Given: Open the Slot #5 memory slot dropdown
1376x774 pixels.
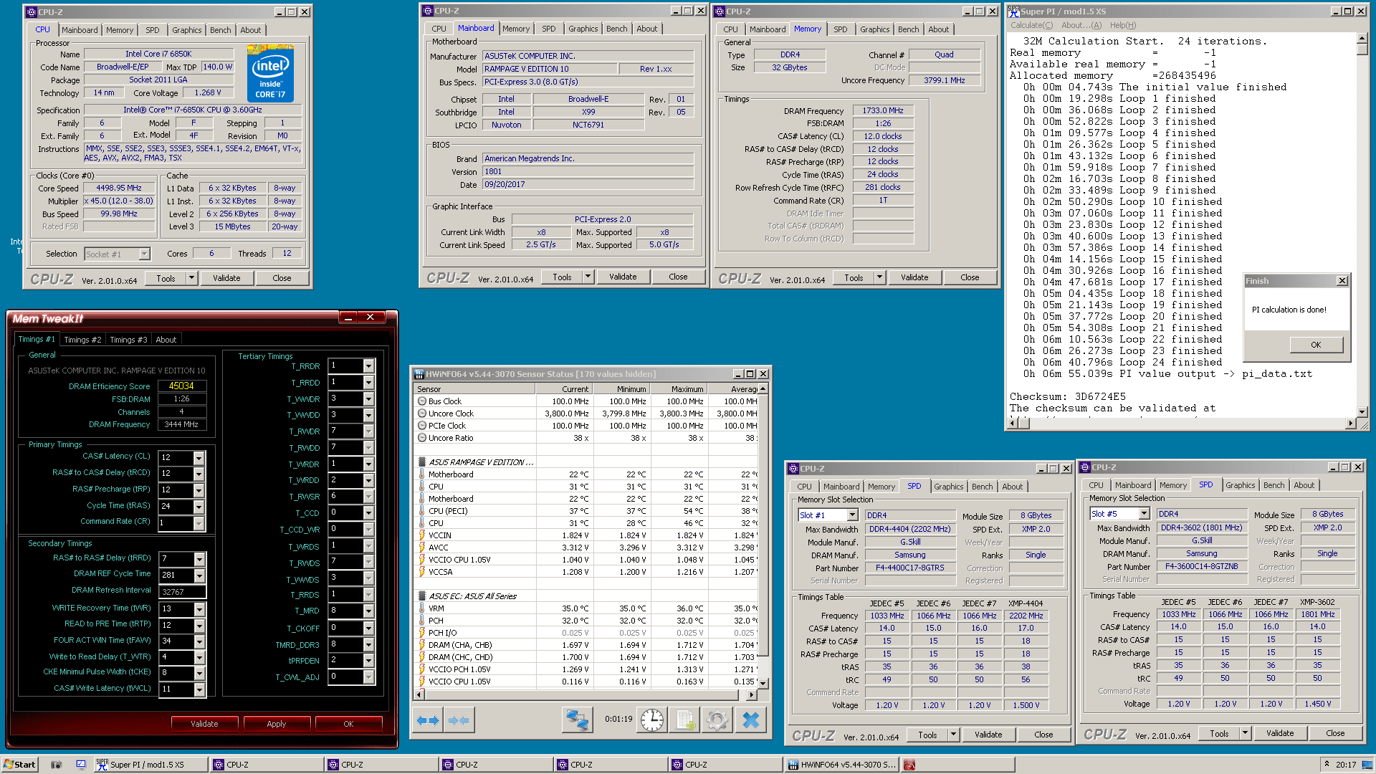Looking at the screenshot, I should pos(1144,514).
